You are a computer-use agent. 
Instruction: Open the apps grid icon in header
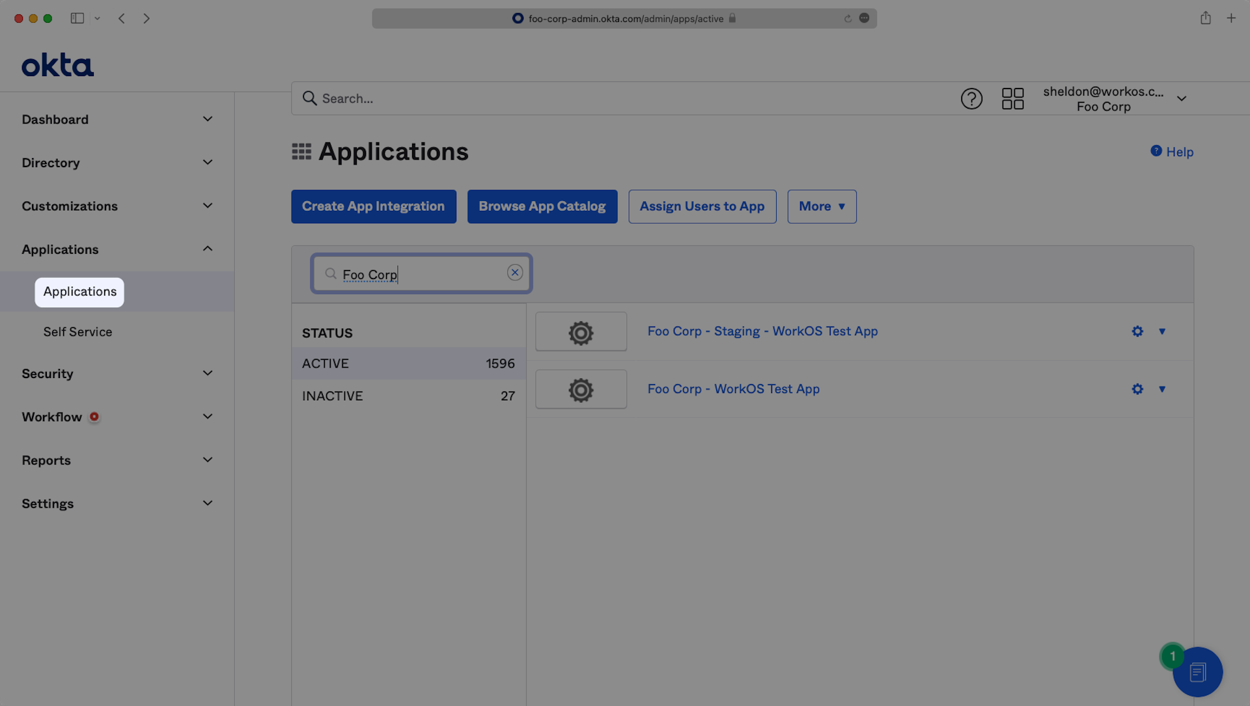click(1012, 99)
